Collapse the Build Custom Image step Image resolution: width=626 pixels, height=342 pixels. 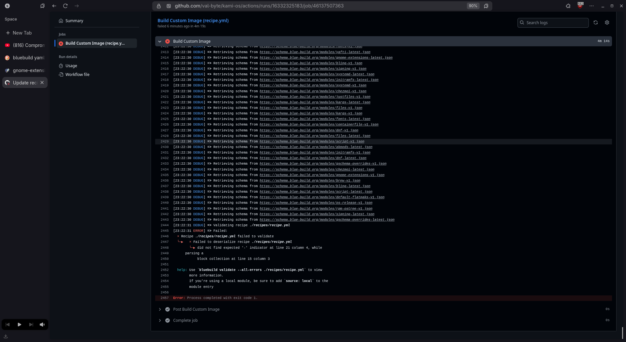pyautogui.click(x=160, y=41)
